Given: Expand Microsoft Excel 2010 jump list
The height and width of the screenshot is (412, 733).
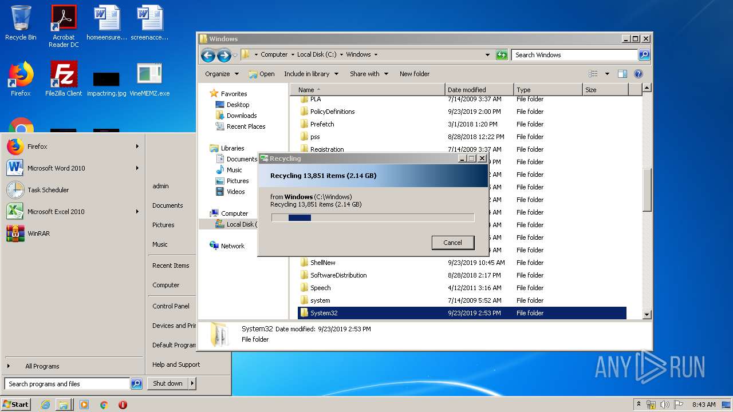Looking at the screenshot, I should pyautogui.click(x=137, y=212).
